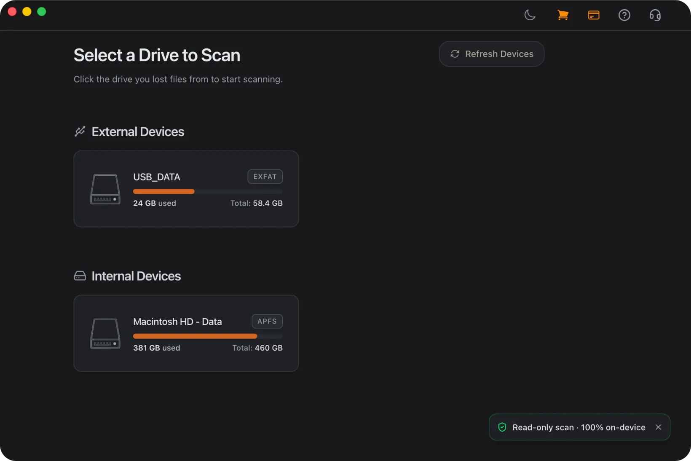Click the Macintosh HD - Data drive icon

[105, 334]
